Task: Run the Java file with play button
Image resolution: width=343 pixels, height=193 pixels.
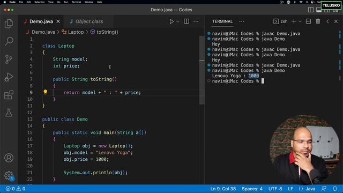Action: coord(171,21)
